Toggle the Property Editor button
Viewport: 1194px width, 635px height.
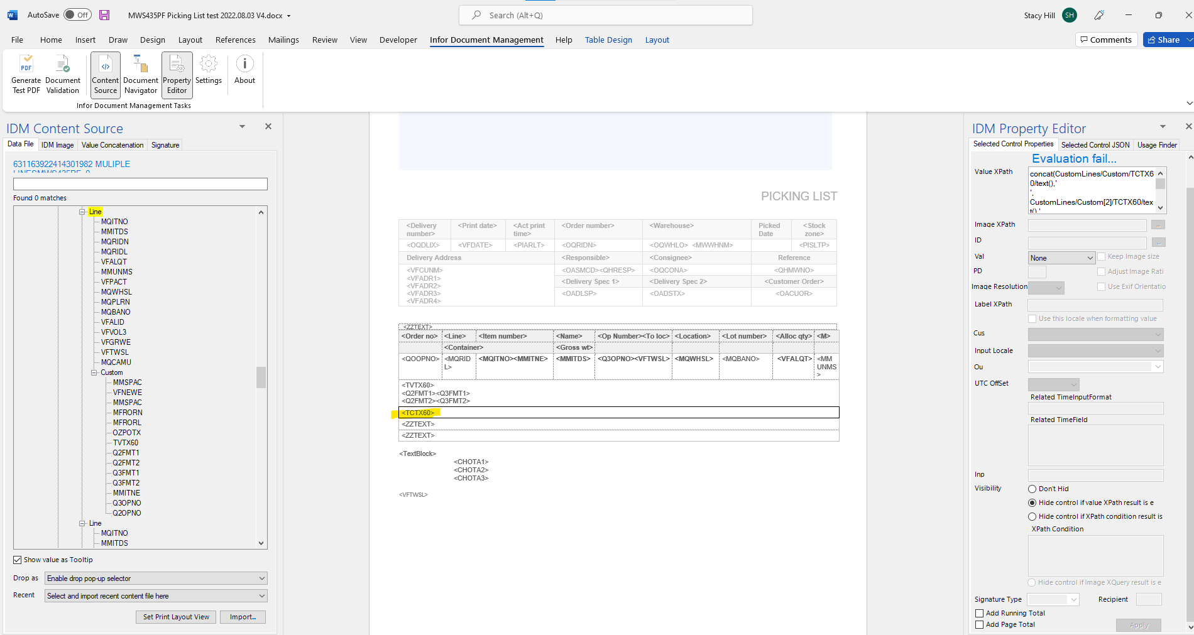tap(177, 75)
